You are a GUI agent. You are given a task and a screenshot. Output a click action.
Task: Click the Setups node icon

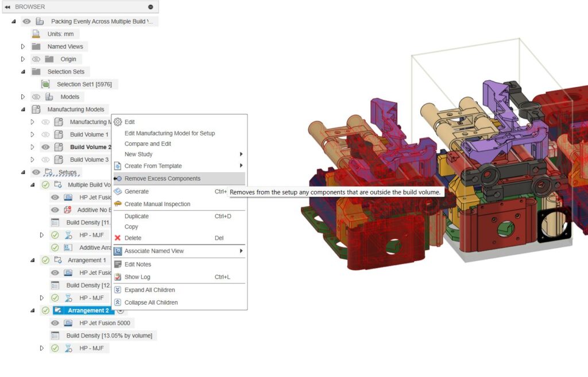click(x=48, y=172)
